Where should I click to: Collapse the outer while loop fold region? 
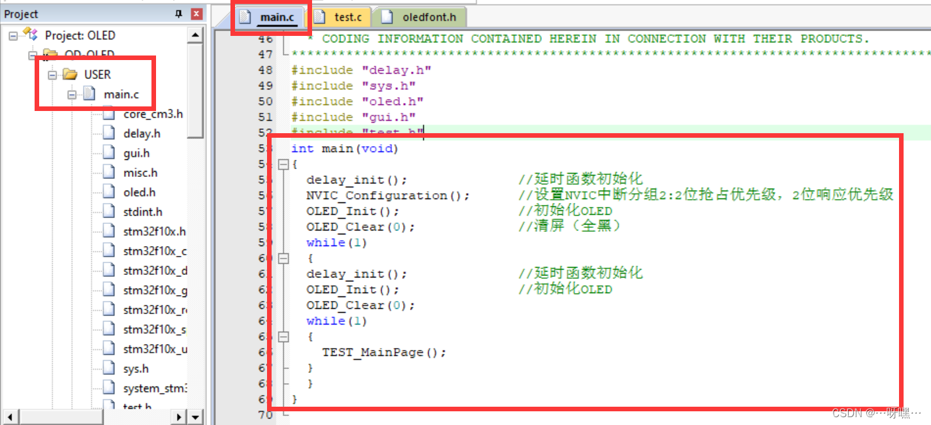click(x=283, y=258)
